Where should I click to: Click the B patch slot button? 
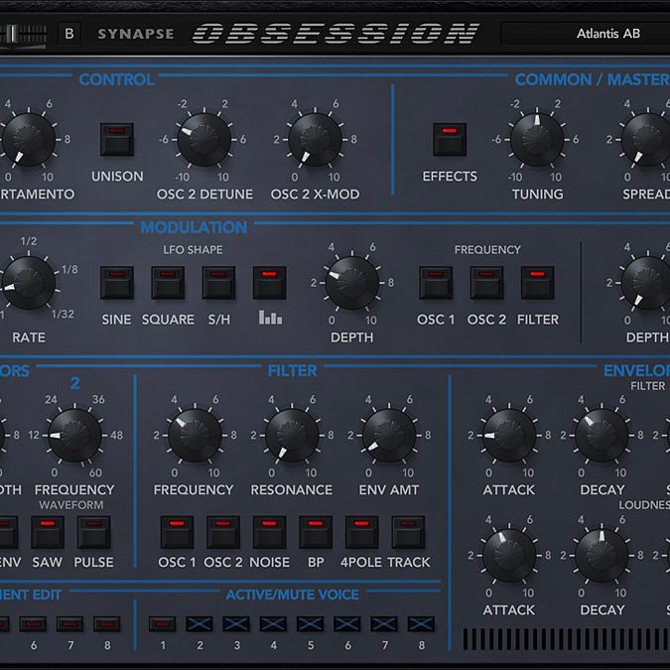coord(69,34)
